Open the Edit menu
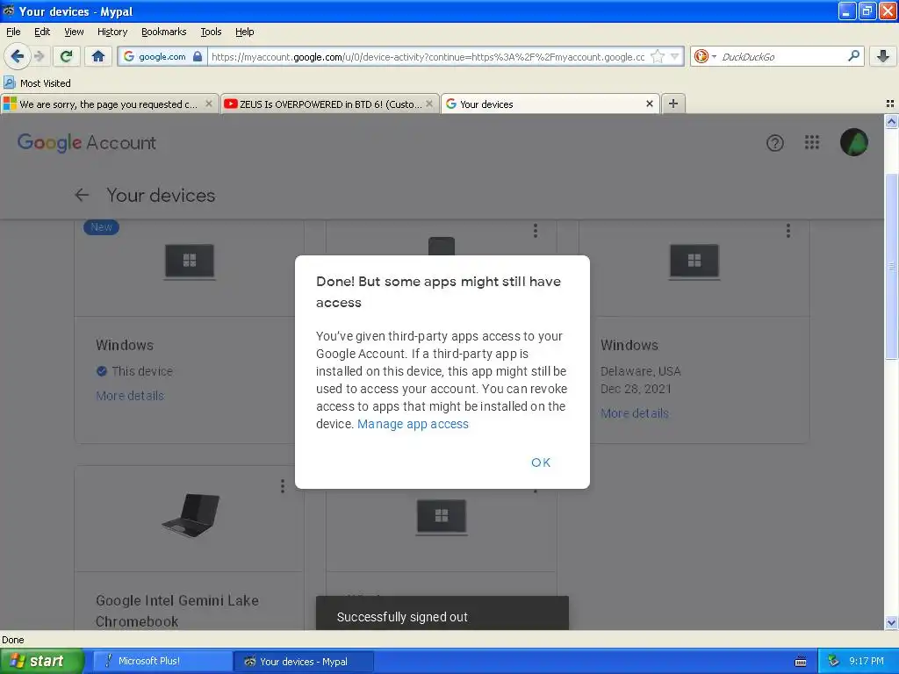This screenshot has width=899, height=674. click(42, 32)
